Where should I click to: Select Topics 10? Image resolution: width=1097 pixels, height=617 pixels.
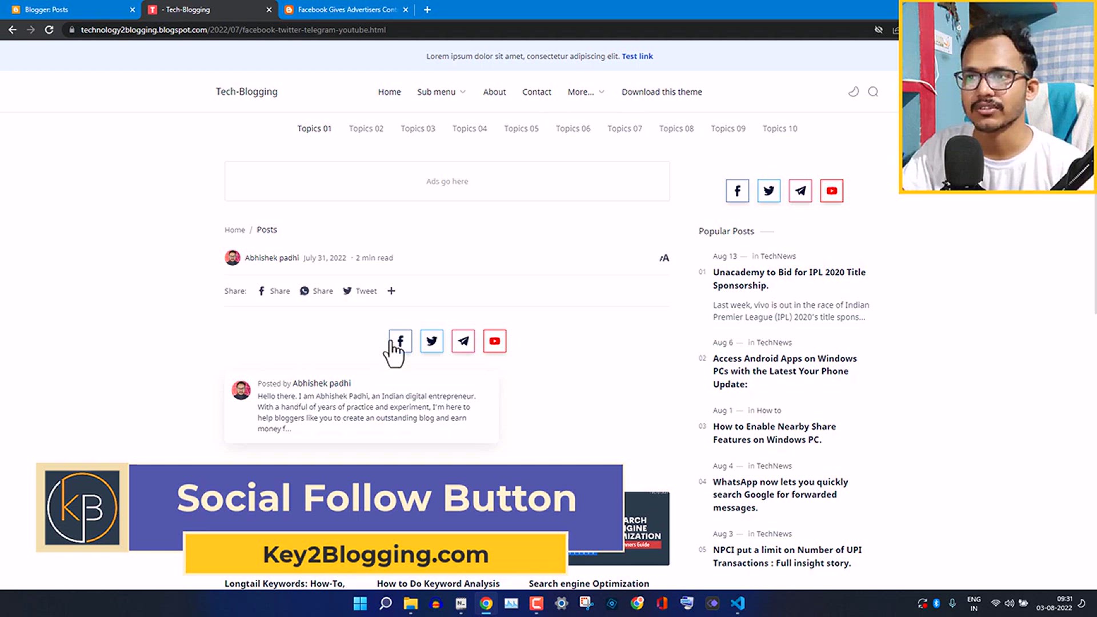pyautogui.click(x=780, y=129)
